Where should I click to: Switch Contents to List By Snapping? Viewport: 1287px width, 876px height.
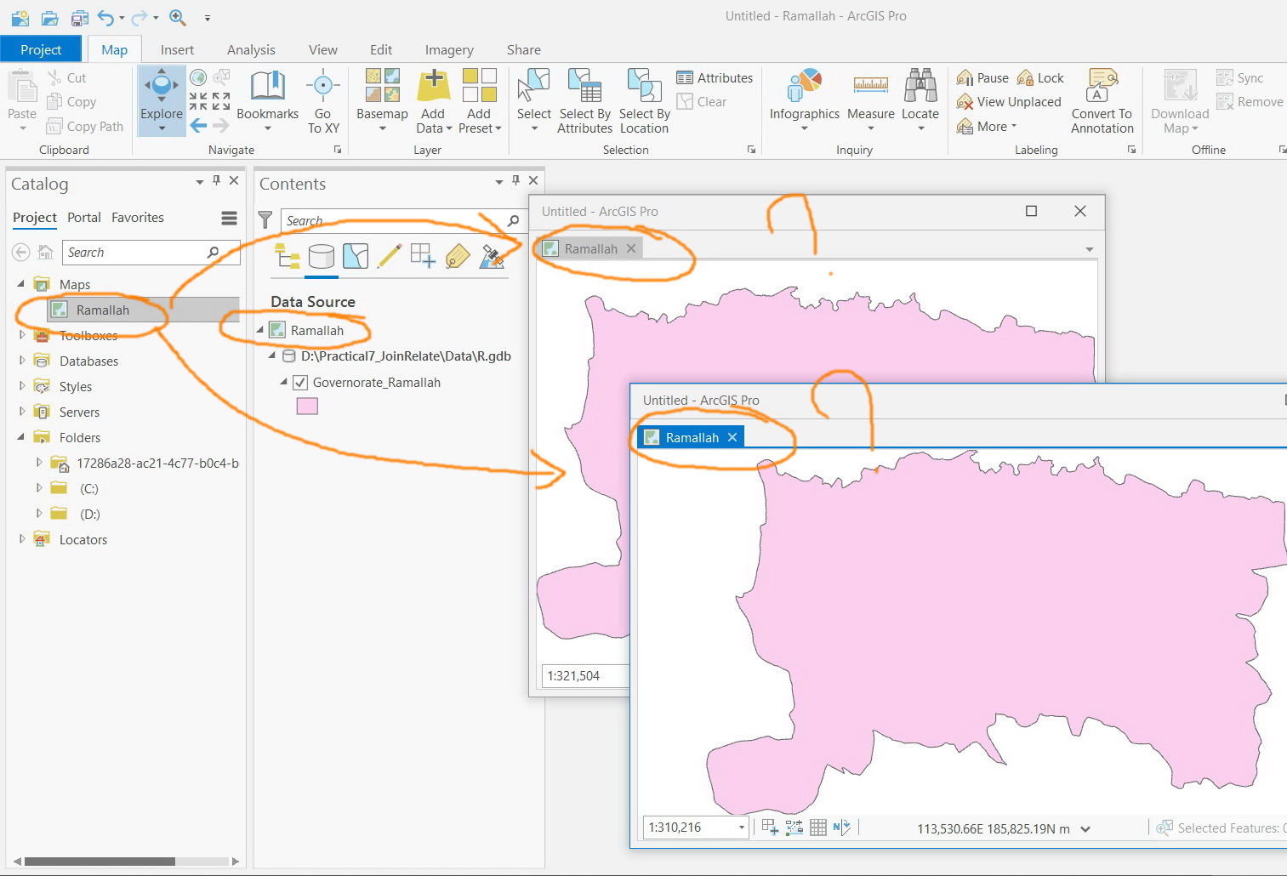pos(424,255)
